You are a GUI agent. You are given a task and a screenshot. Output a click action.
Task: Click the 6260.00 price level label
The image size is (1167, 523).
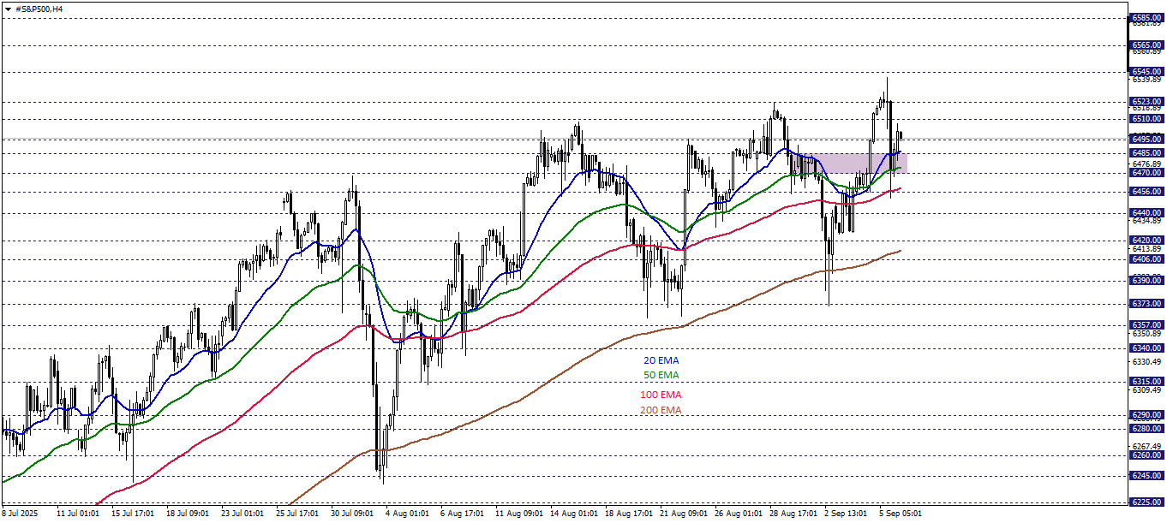[1146, 455]
